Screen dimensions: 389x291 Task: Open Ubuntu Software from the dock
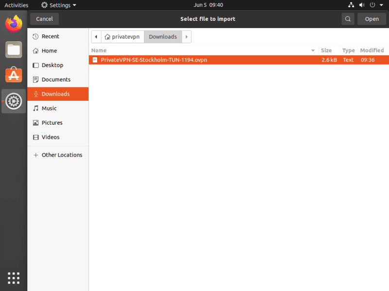coord(14,75)
